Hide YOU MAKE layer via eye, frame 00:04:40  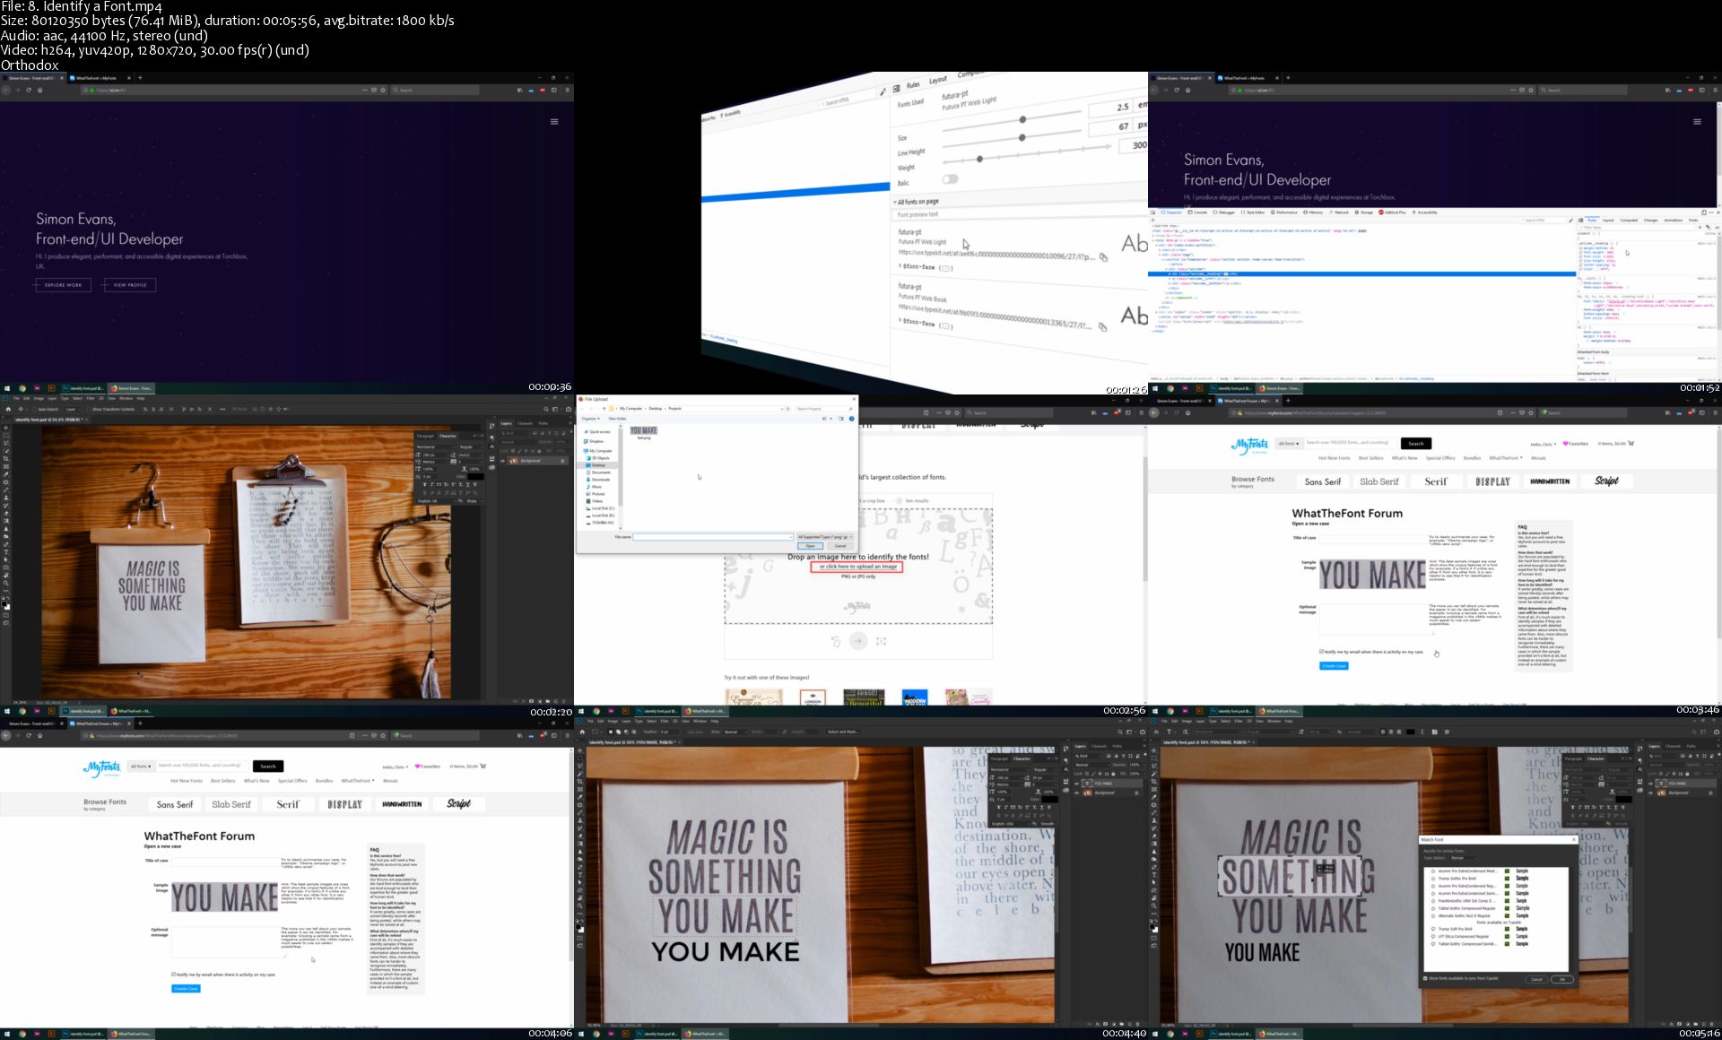click(1076, 784)
